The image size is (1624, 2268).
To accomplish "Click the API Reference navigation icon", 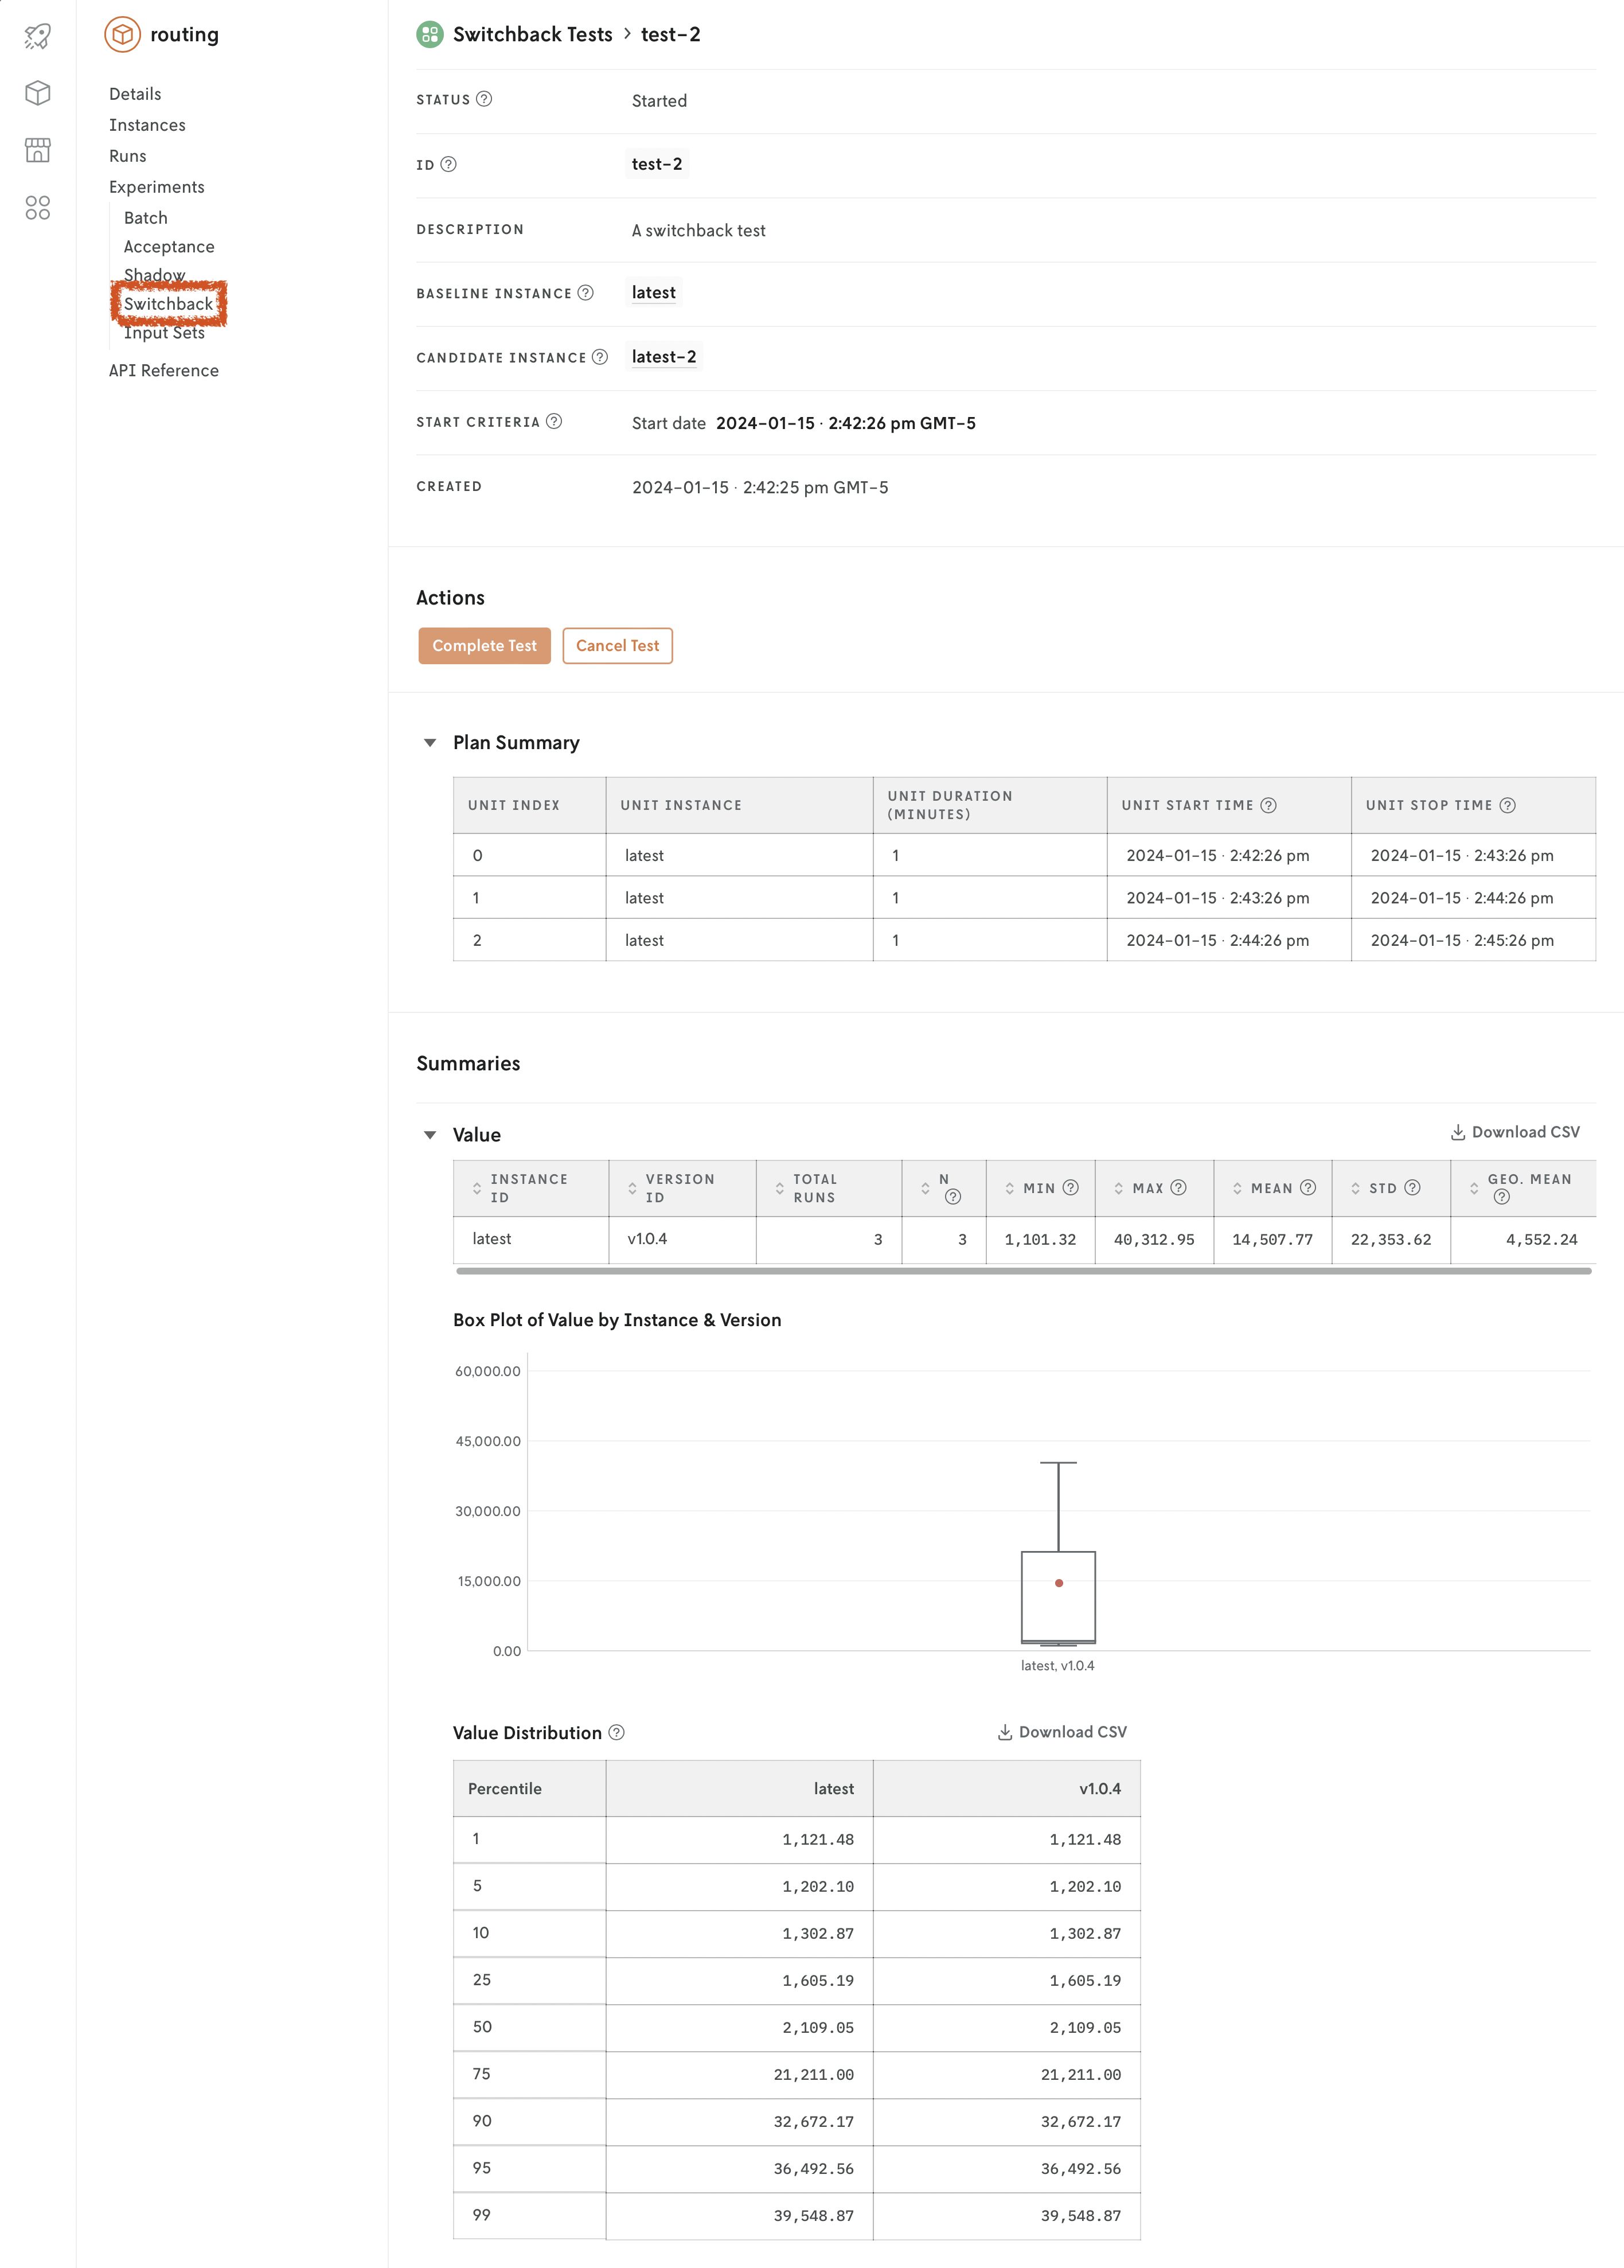I will [x=163, y=371].
